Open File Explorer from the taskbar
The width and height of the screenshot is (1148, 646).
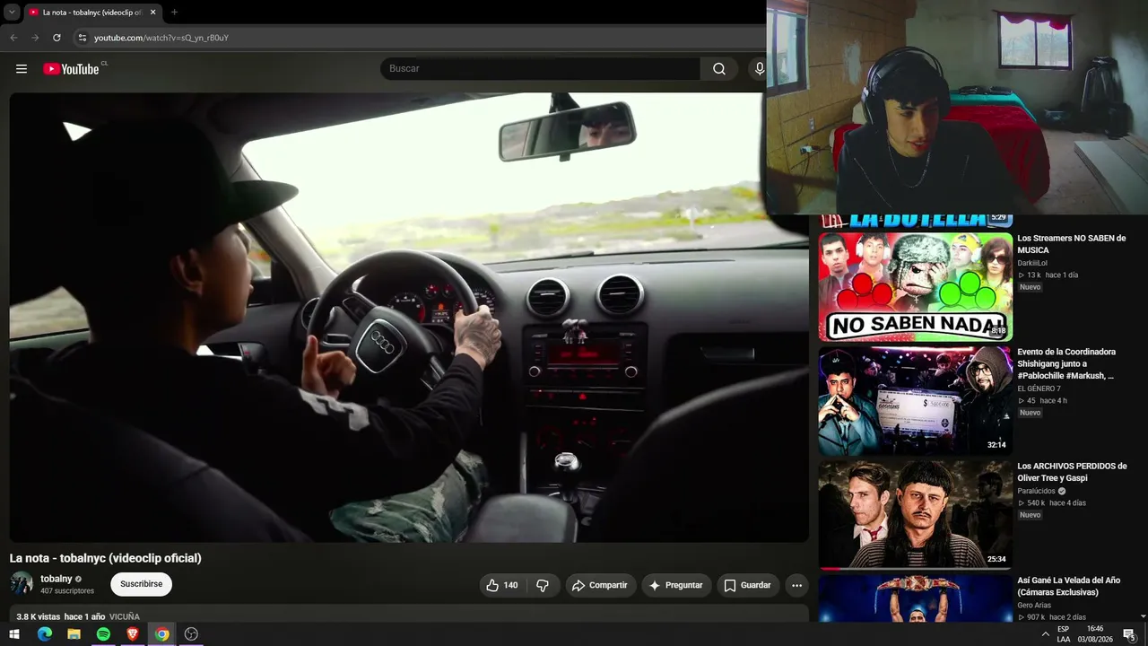pyautogui.click(x=74, y=634)
